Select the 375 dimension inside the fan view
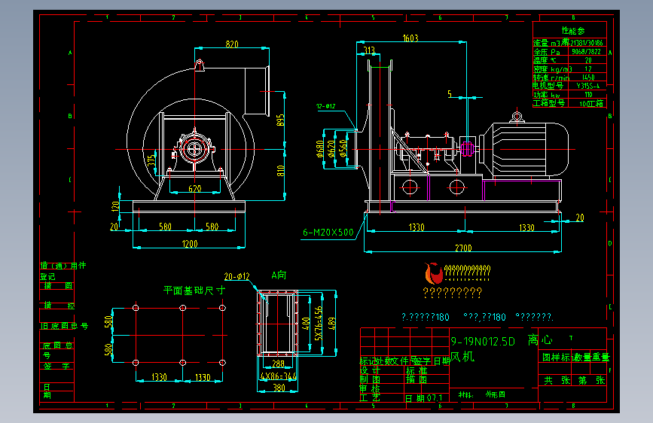653x423 pixels. point(151,160)
